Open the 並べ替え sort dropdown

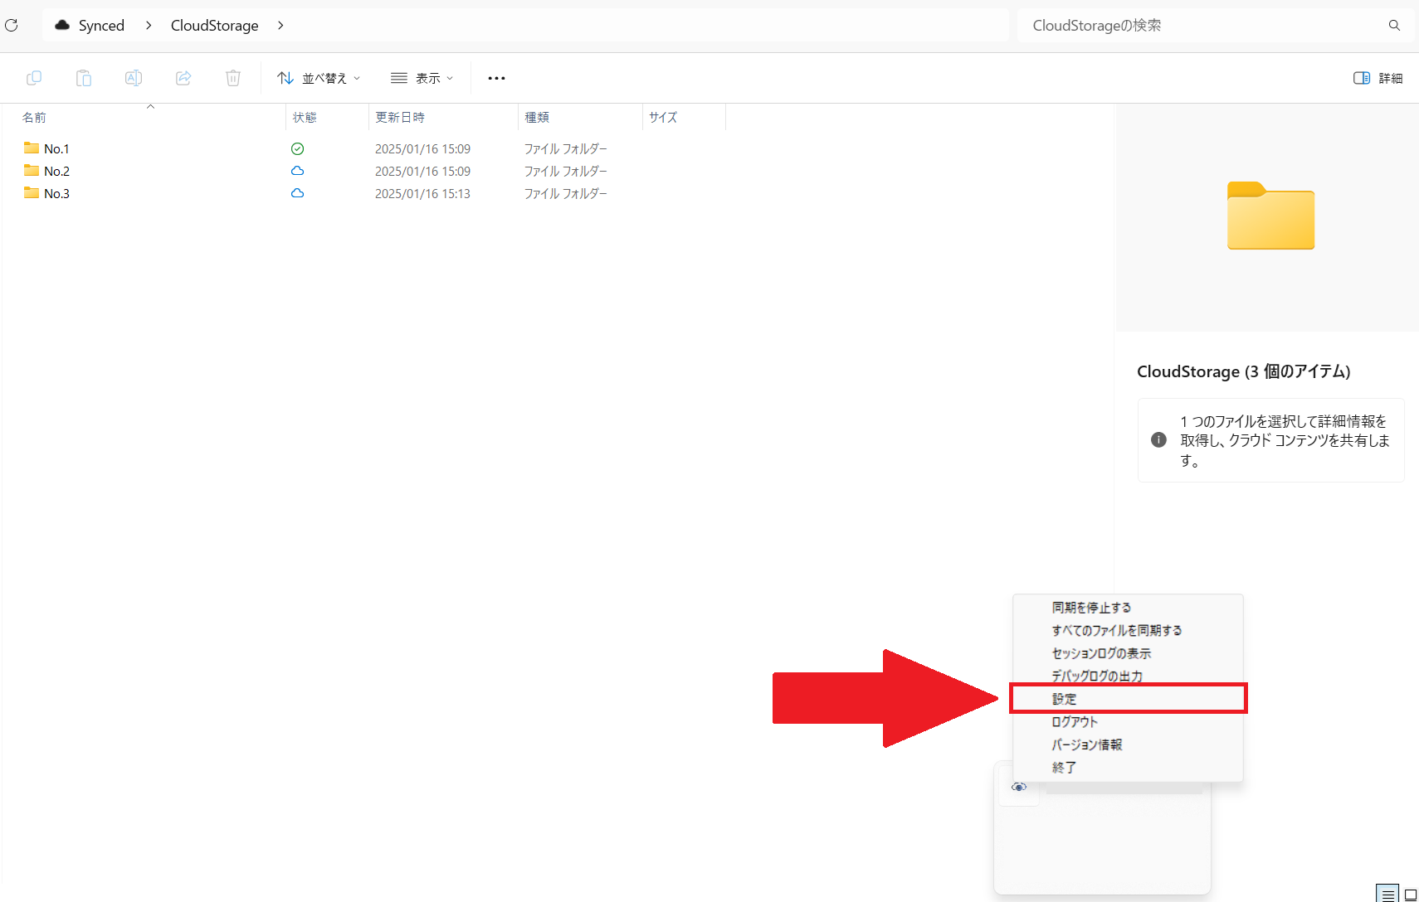(x=319, y=78)
